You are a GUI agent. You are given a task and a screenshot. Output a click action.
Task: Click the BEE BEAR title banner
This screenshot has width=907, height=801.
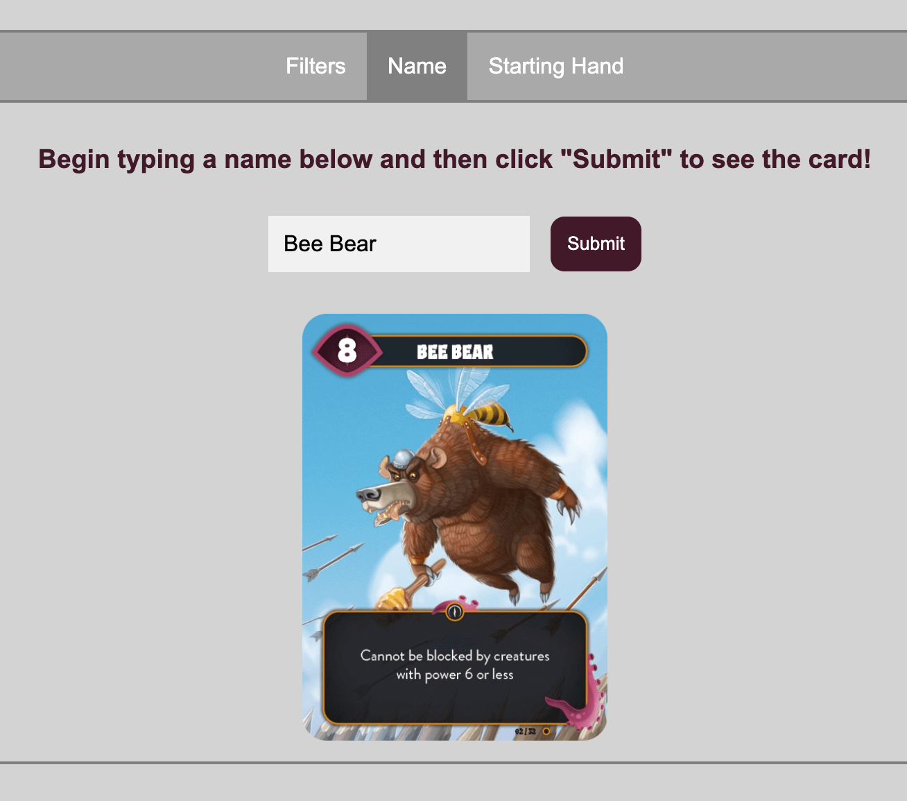(x=480, y=352)
